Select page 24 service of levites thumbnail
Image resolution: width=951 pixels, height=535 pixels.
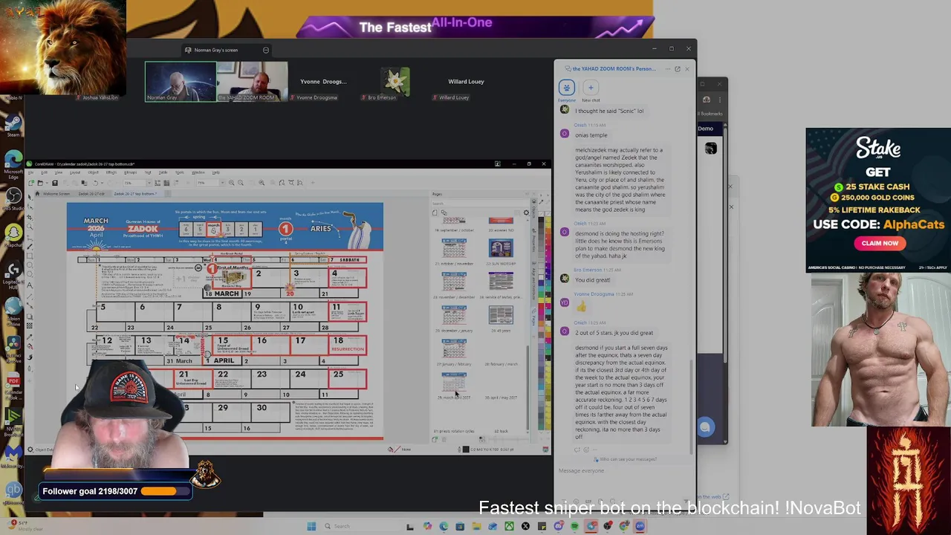tap(501, 281)
